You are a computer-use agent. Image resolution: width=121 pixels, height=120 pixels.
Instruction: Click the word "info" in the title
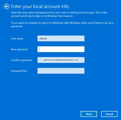65,6
